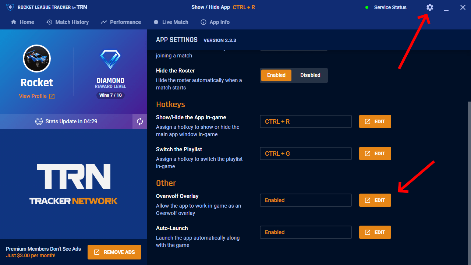This screenshot has height=265, width=471.
Task: Edit the Overwolf Overlay setting
Action: [375, 200]
